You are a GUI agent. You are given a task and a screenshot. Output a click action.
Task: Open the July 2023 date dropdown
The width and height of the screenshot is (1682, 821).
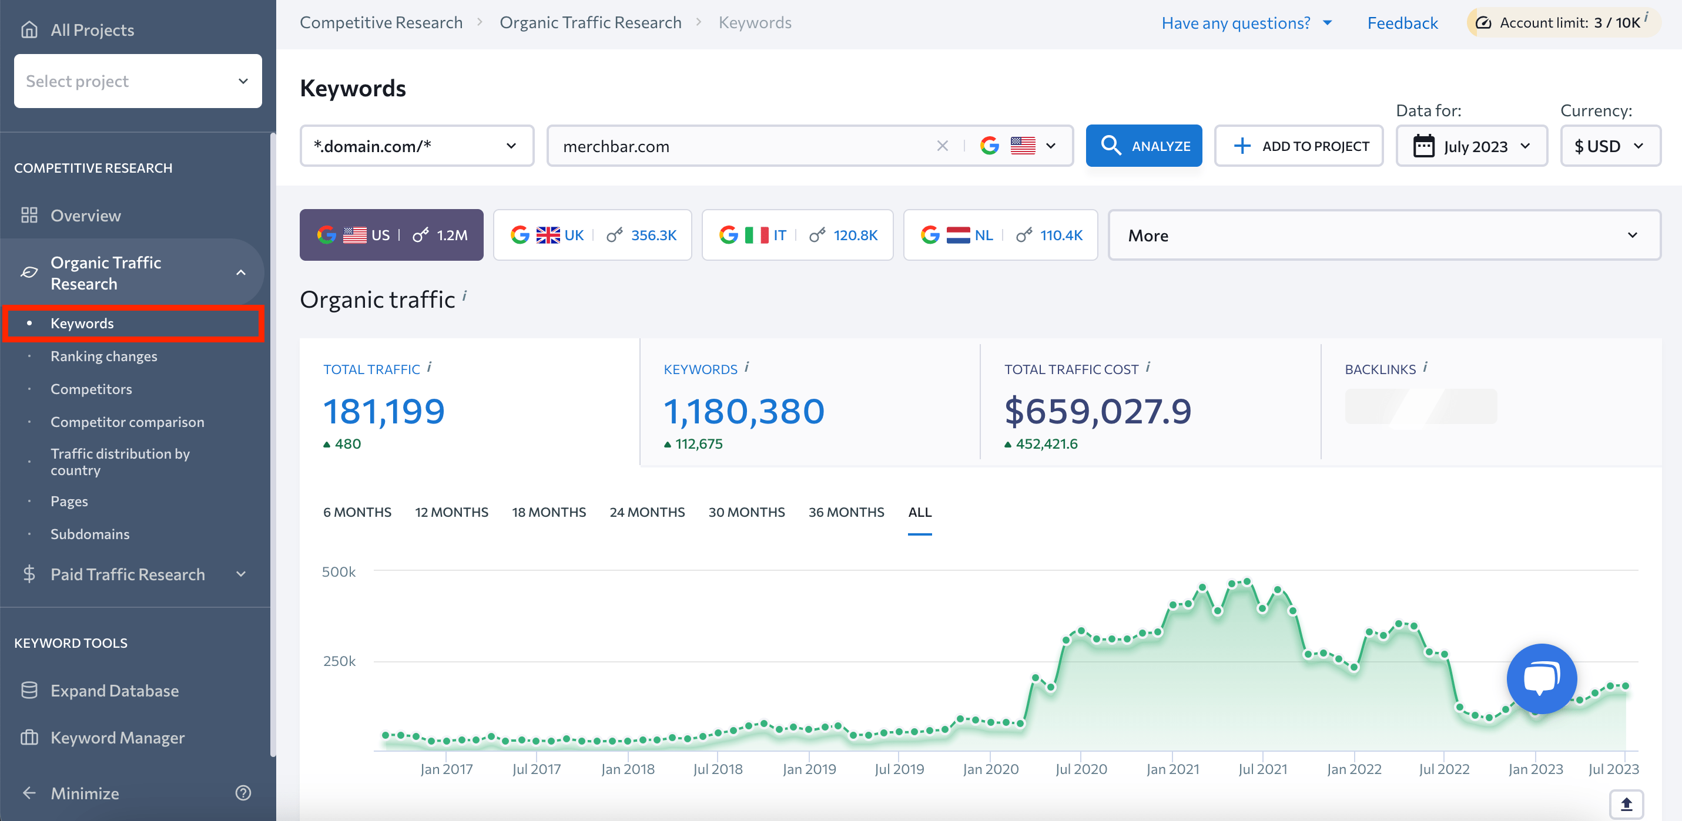tap(1470, 146)
